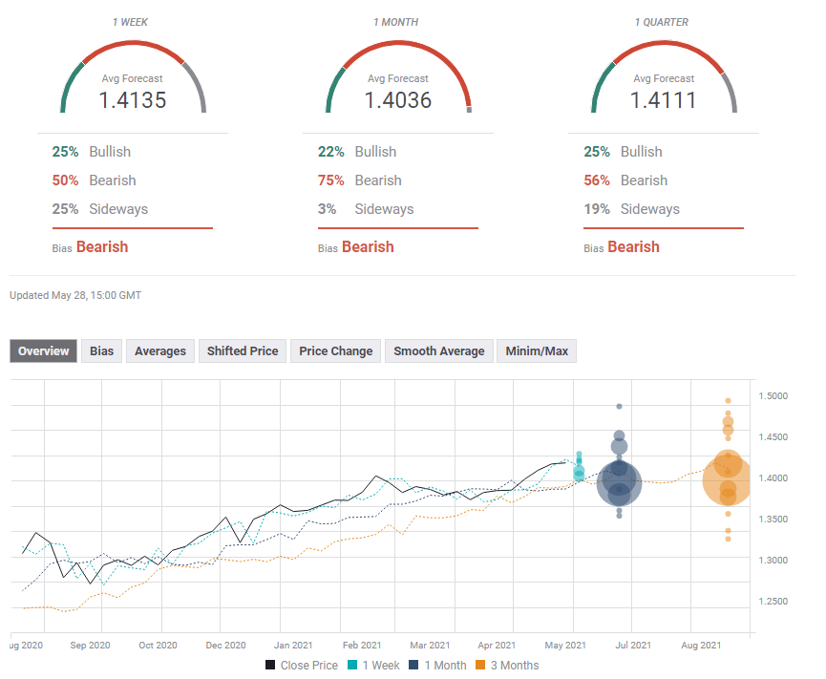The width and height of the screenshot is (826, 679).
Task: Open the Price Change tab
Action: pyautogui.click(x=335, y=351)
